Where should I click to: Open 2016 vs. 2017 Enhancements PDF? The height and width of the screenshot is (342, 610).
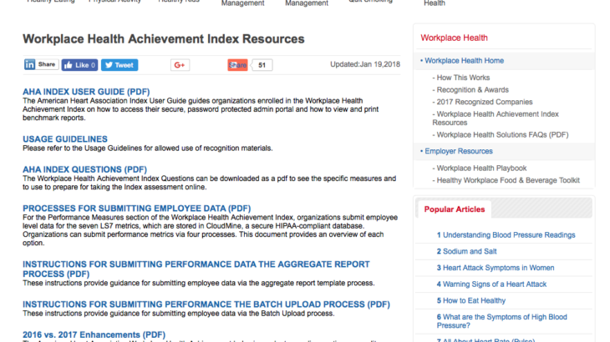click(x=94, y=334)
